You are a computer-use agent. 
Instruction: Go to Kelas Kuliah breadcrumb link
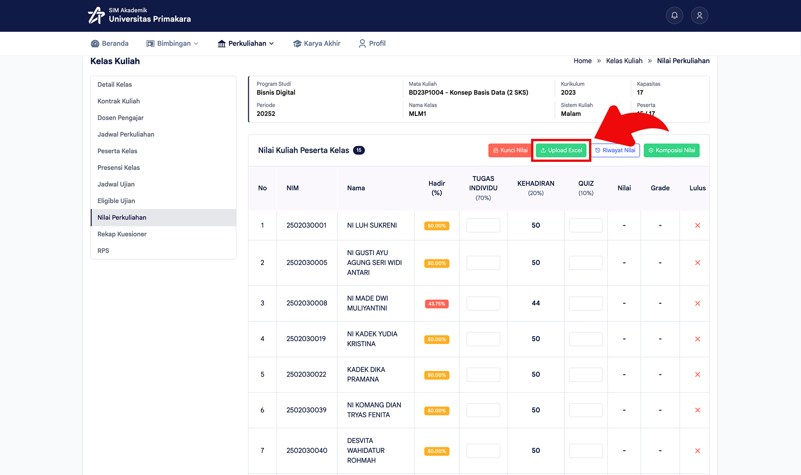624,61
